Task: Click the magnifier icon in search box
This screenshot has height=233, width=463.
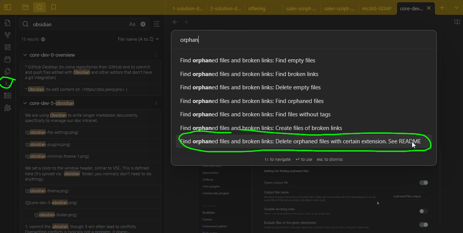Action: 26,24
